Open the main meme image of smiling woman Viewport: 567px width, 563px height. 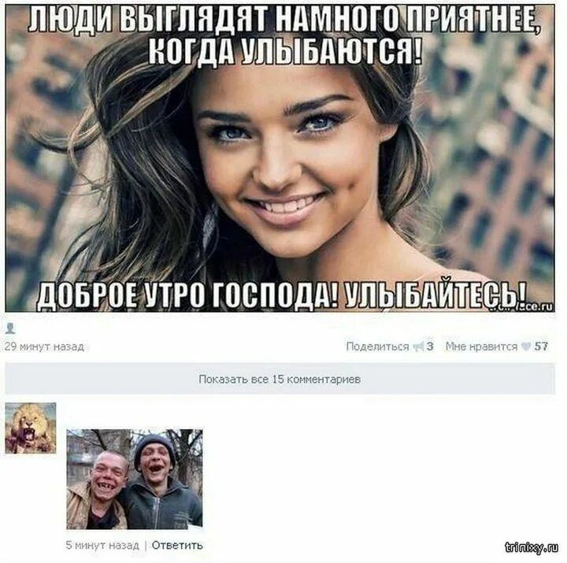click(280, 158)
